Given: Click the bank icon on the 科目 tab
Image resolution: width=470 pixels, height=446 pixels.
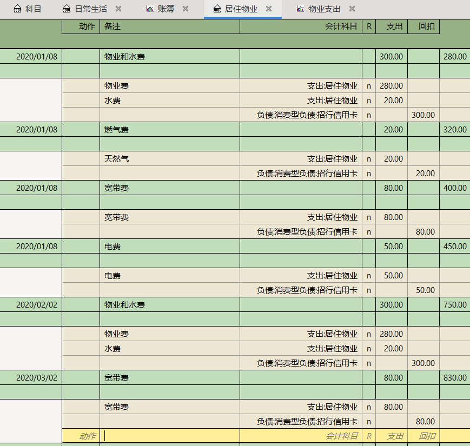Looking at the screenshot, I should (x=17, y=9).
